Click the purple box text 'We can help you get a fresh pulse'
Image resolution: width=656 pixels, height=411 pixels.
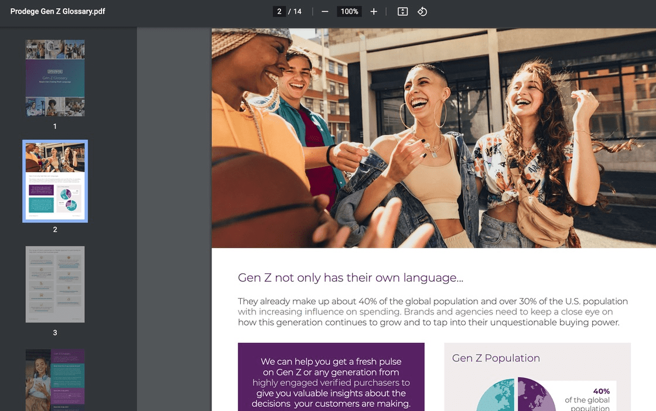coord(331,361)
